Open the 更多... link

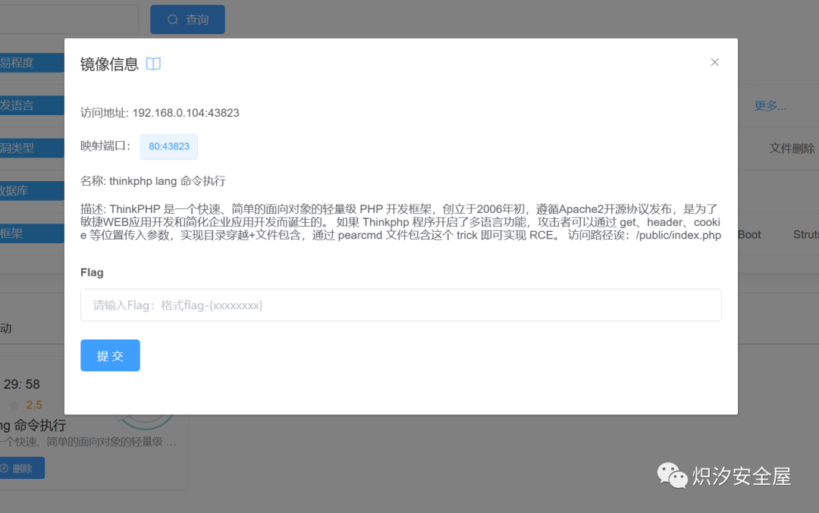coord(770,106)
